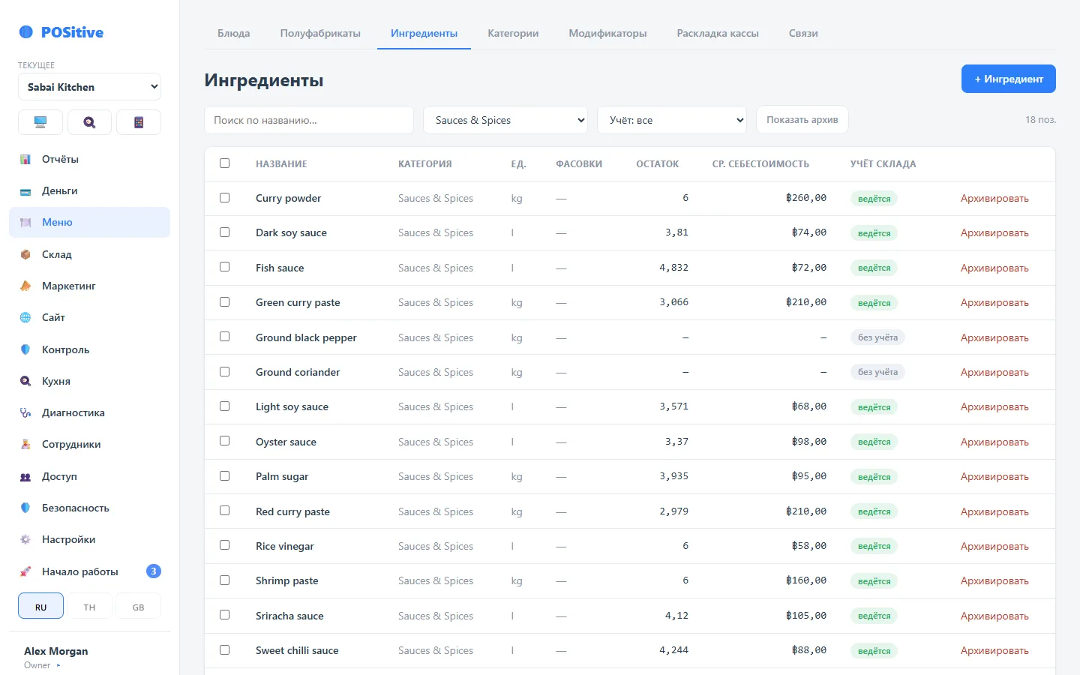Tick the Sriracha sauce checkbox

(224, 615)
